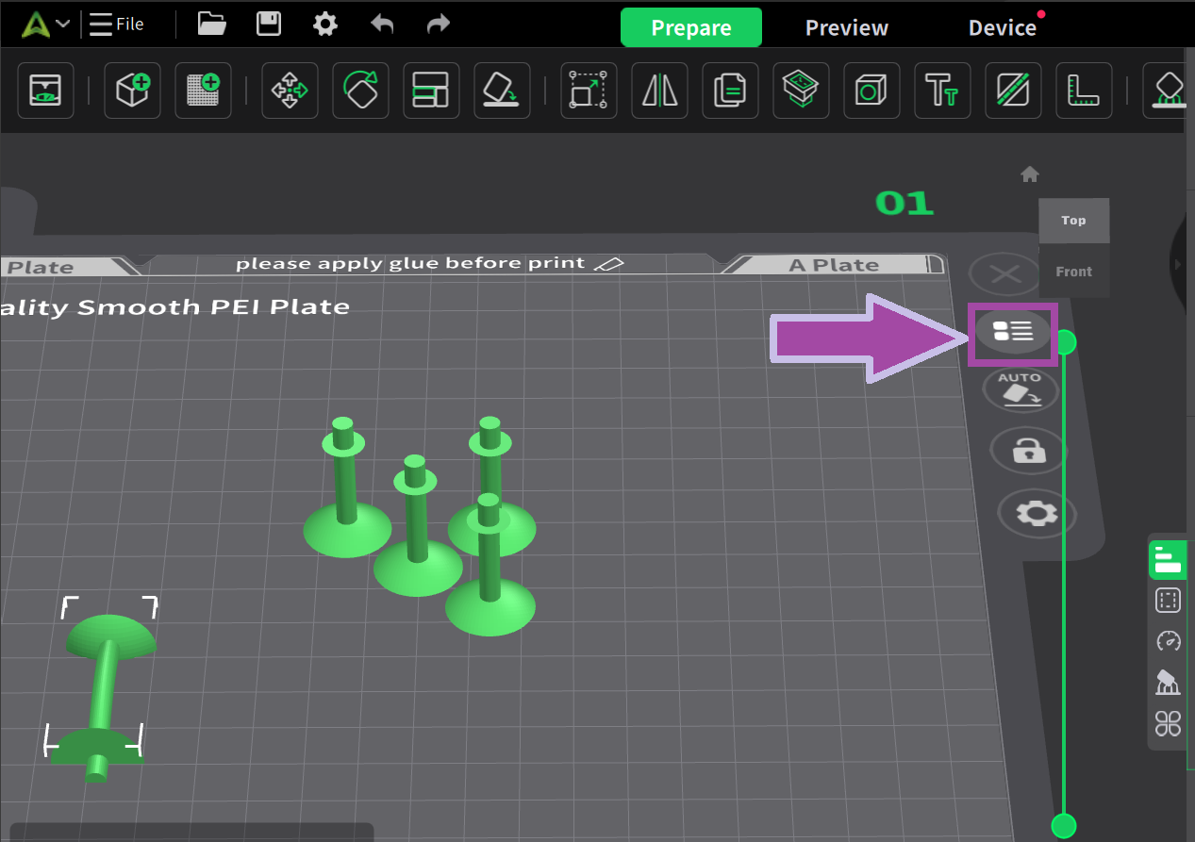Image resolution: width=1195 pixels, height=842 pixels.
Task: Click the Top face of view cube
Action: pos(1073,221)
